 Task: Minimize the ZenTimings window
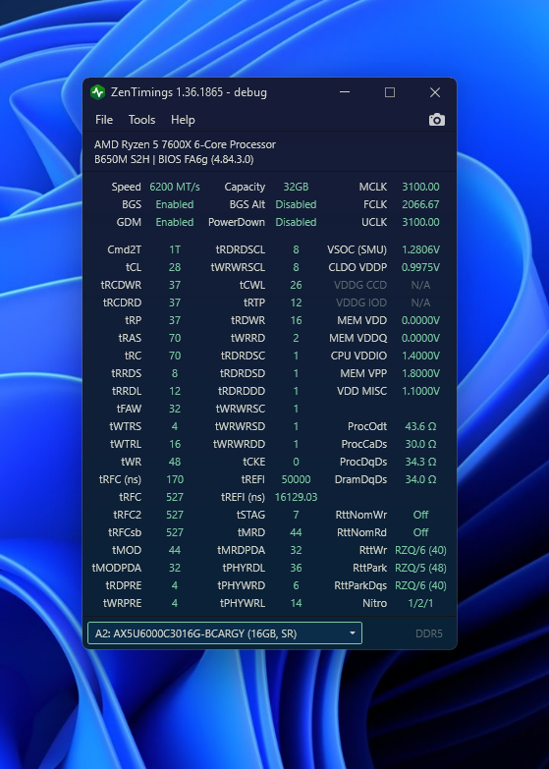[345, 92]
